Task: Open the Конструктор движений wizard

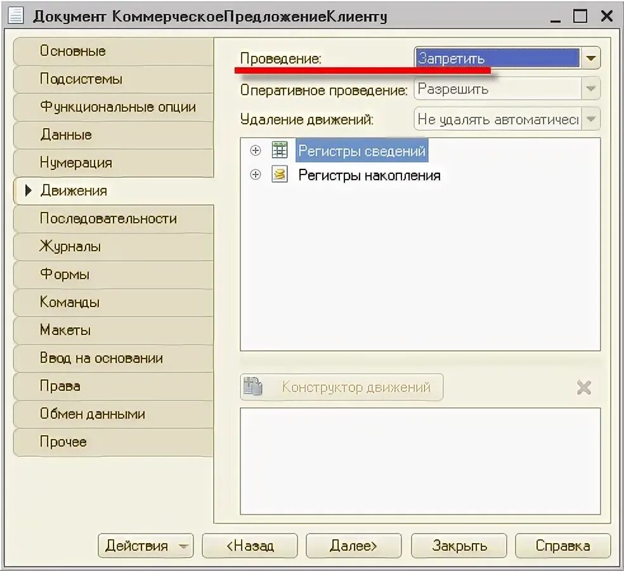Action: pyautogui.click(x=341, y=387)
